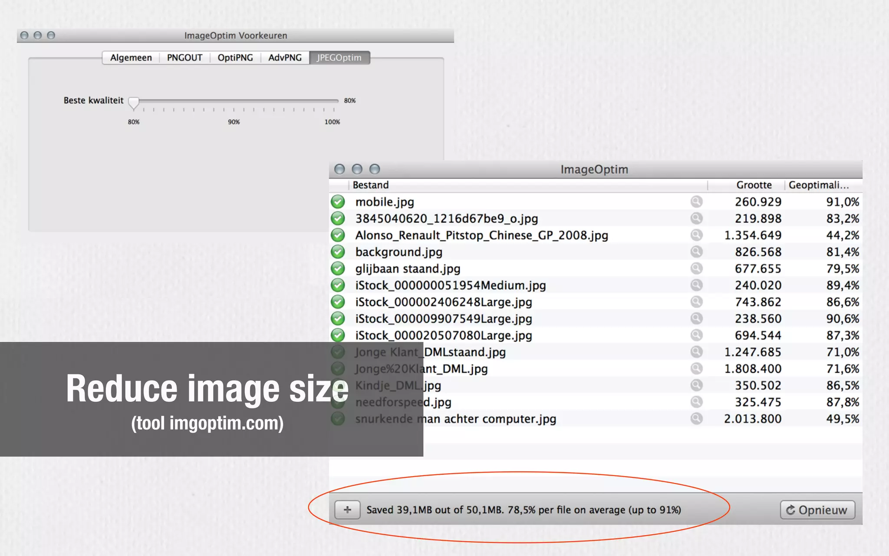Screen dimensions: 889x556
Task: Click checkmark icon for glijbaan staand.jpg
Action: pos(338,268)
